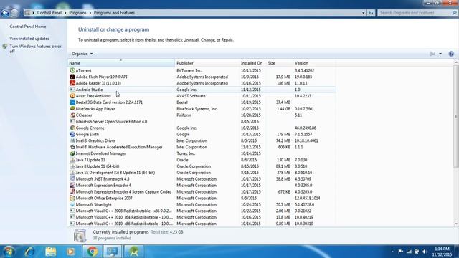Click the scrollbar down arrow
Image resolution: width=459 pixels, height=258 pixels.
tap(456, 224)
